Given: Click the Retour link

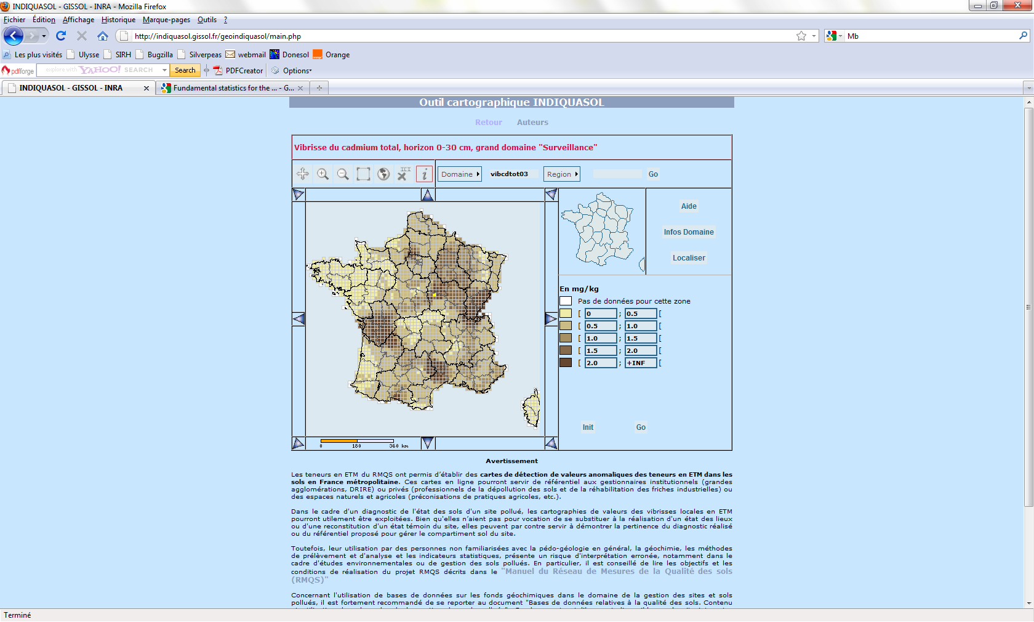Looking at the screenshot, I should click(x=489, y=123).
